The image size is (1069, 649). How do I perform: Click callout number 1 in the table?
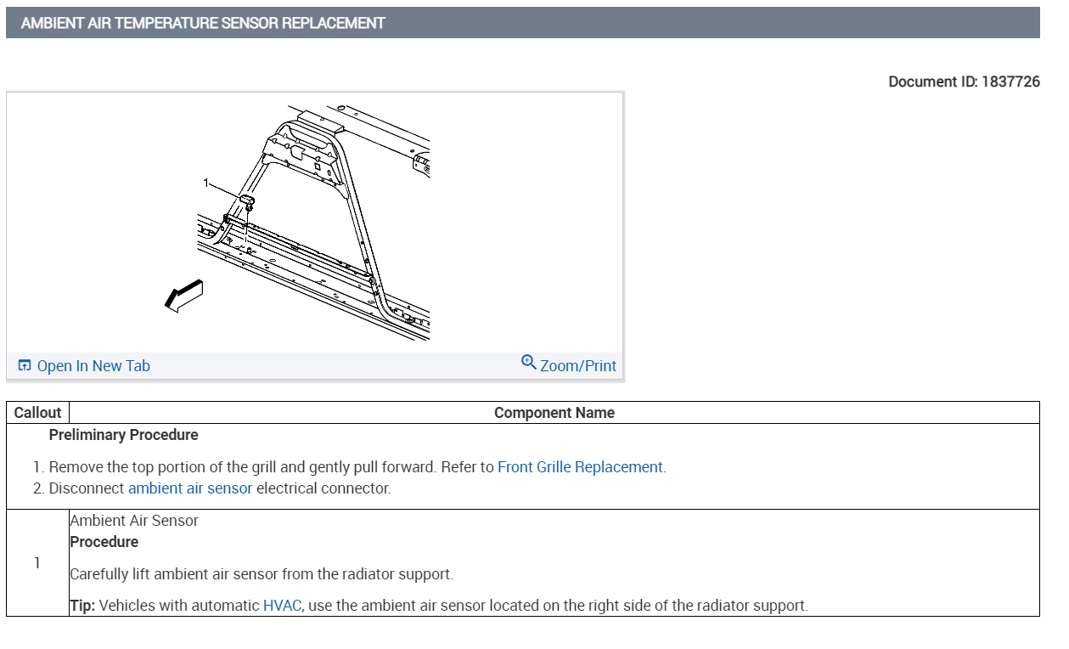pos(37,563)
